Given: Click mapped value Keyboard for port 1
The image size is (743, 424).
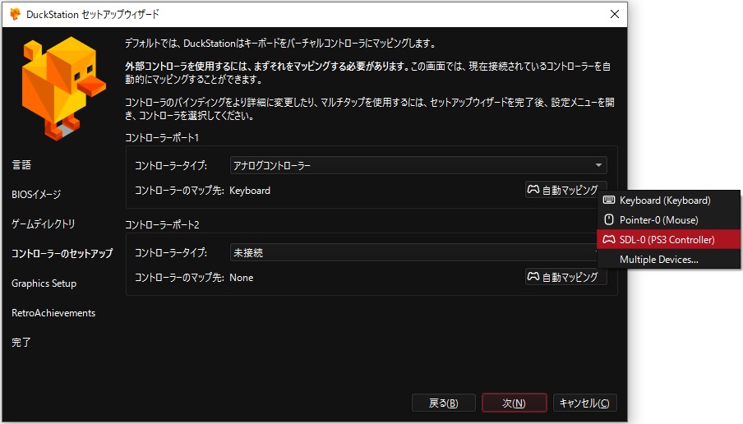Looking at the screenshot, I should click(250, 191).
